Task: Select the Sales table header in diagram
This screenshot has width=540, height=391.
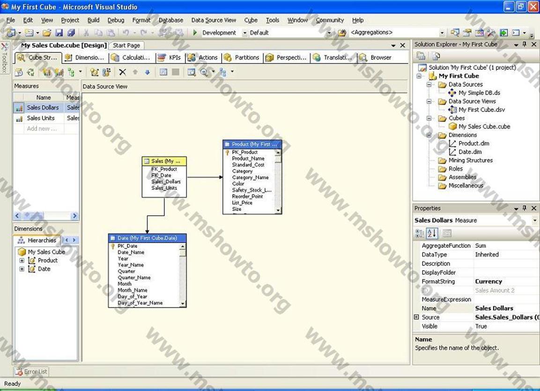Action: pos(164,161)
